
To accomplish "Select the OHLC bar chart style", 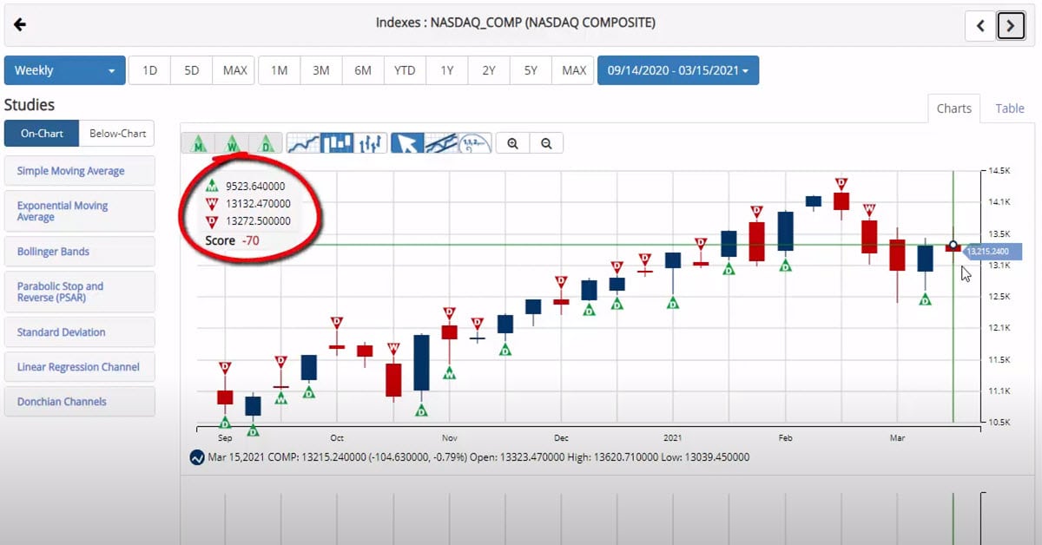I will click(x=370, y=143).
